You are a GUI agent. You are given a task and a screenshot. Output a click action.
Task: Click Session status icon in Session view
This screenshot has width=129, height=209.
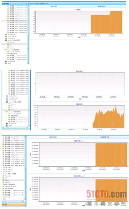[9, 110]
